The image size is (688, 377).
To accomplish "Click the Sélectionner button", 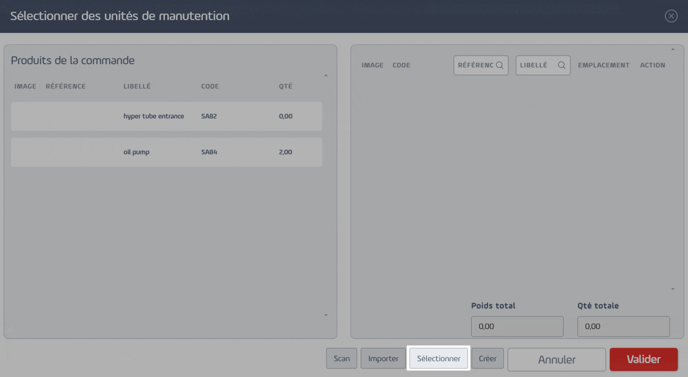I will click(x=439, y=358).
